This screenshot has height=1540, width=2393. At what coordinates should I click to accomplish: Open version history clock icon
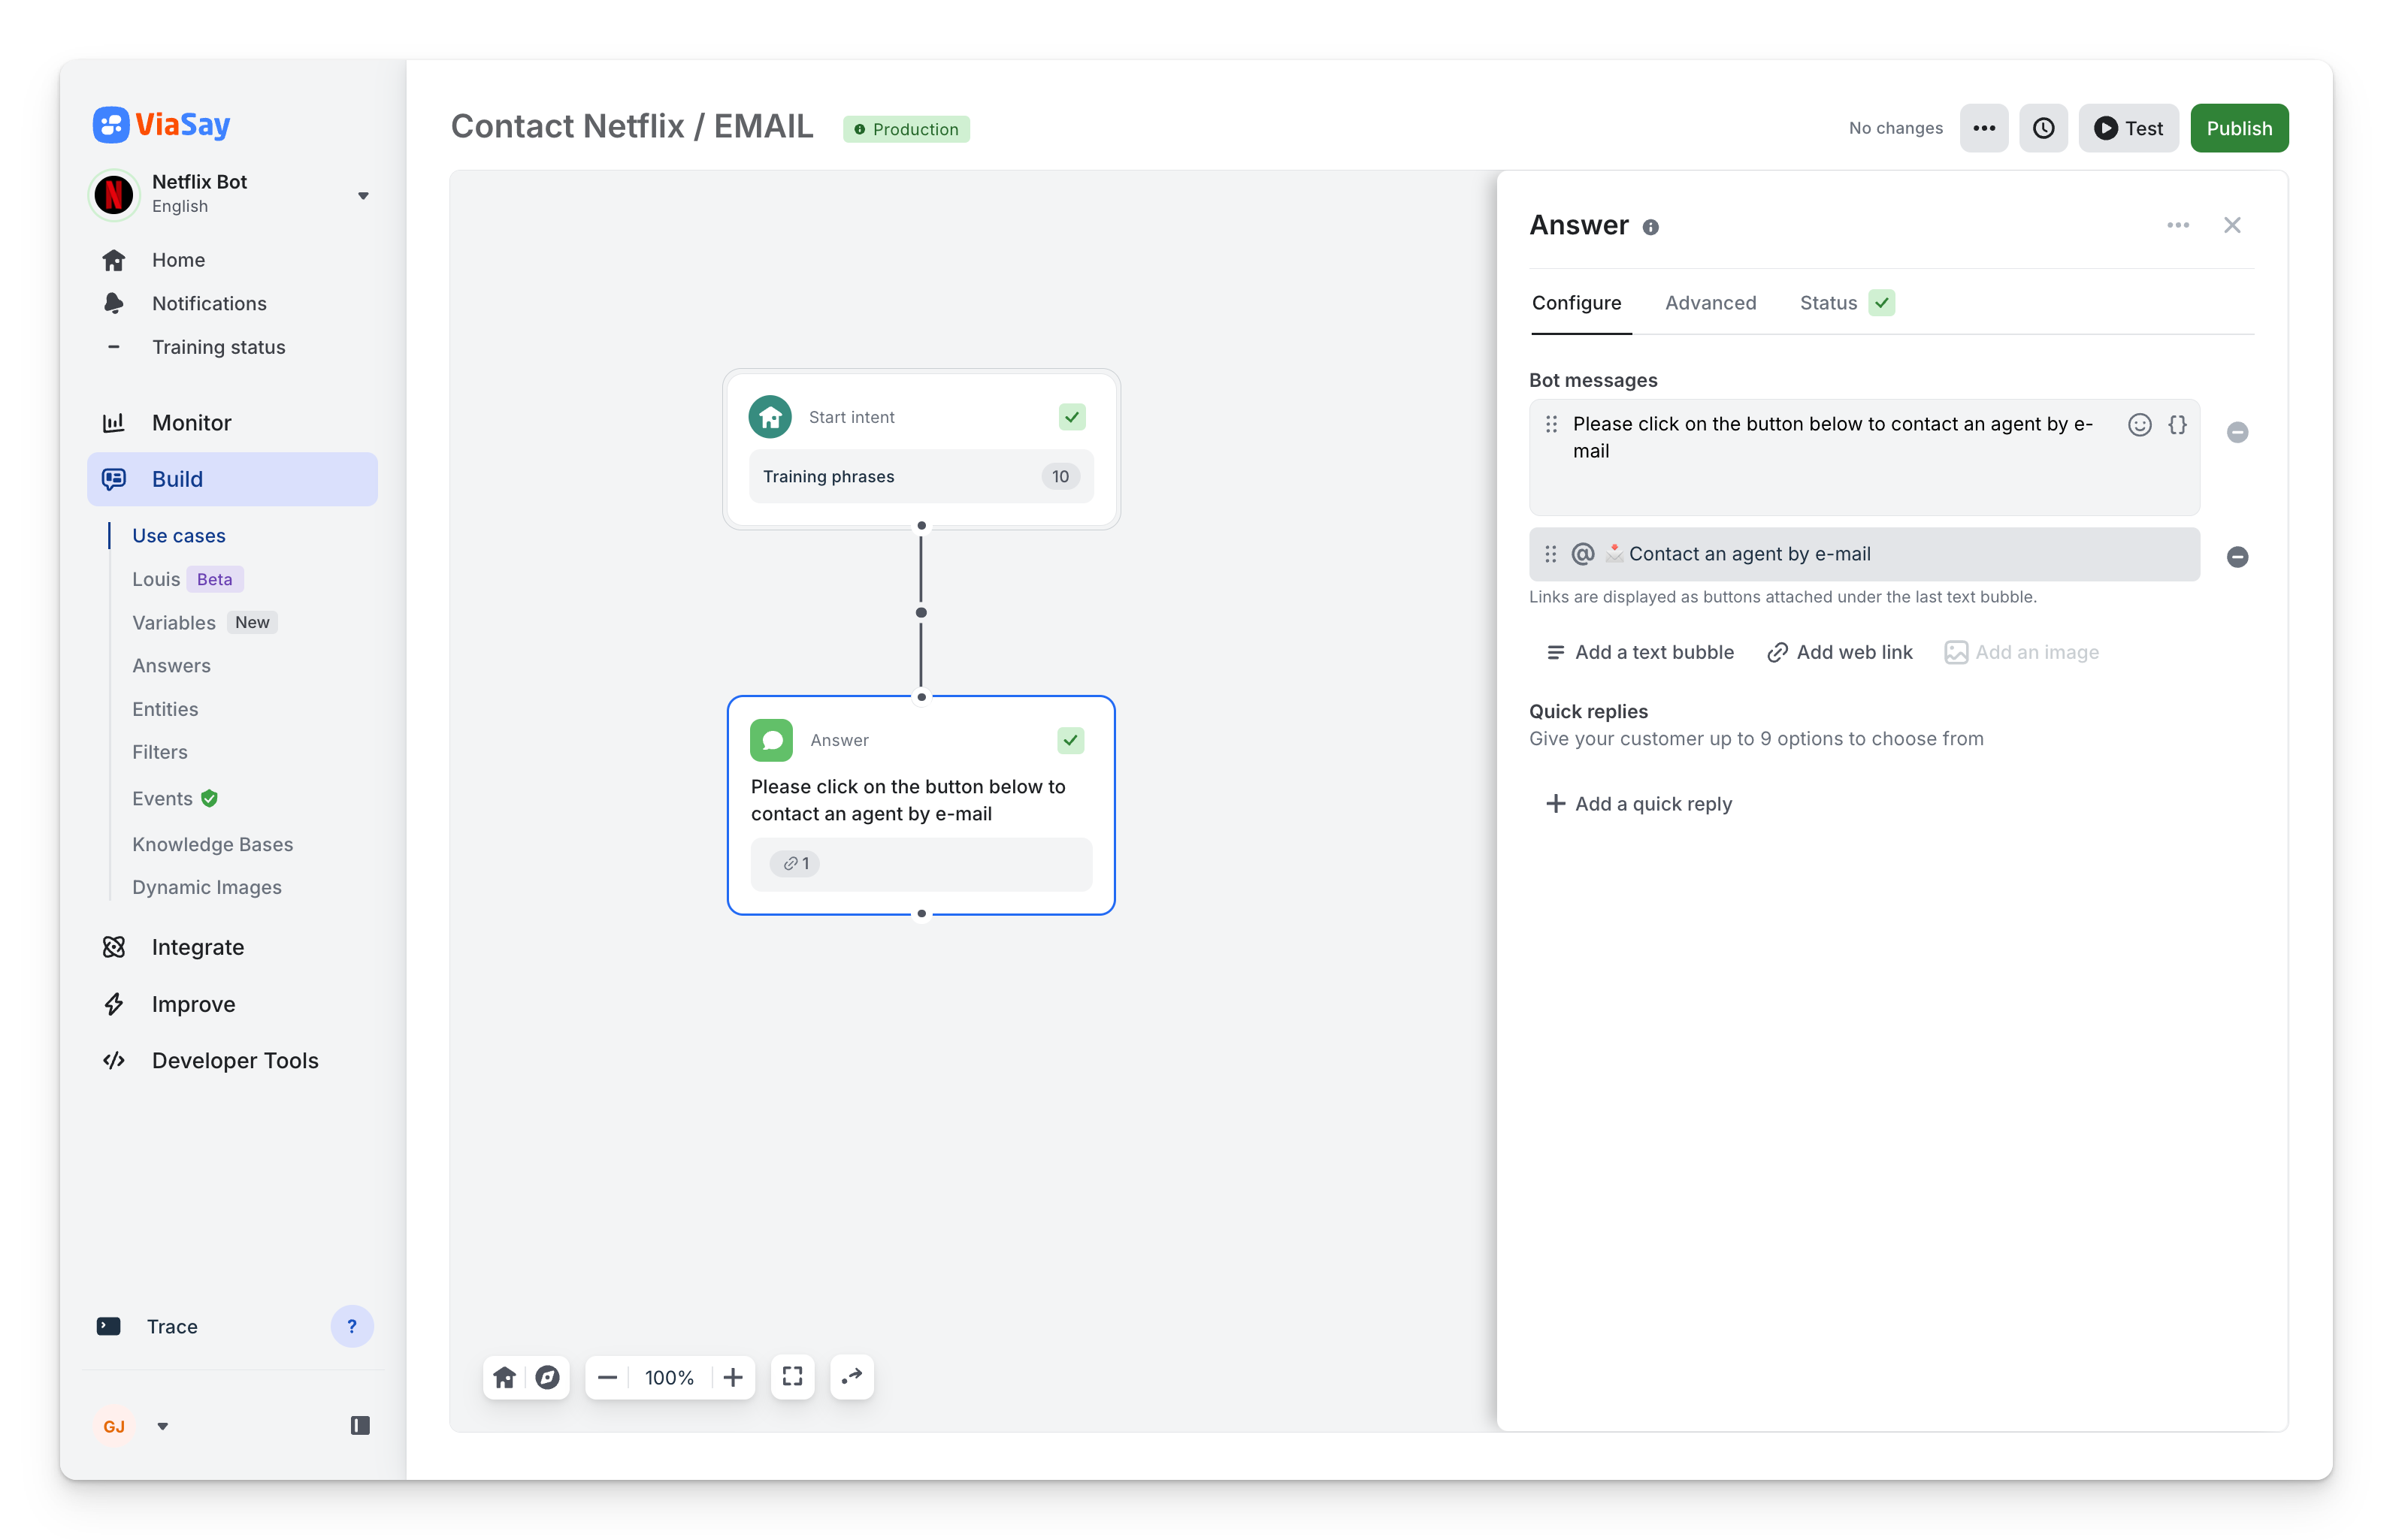point(2044,128)
